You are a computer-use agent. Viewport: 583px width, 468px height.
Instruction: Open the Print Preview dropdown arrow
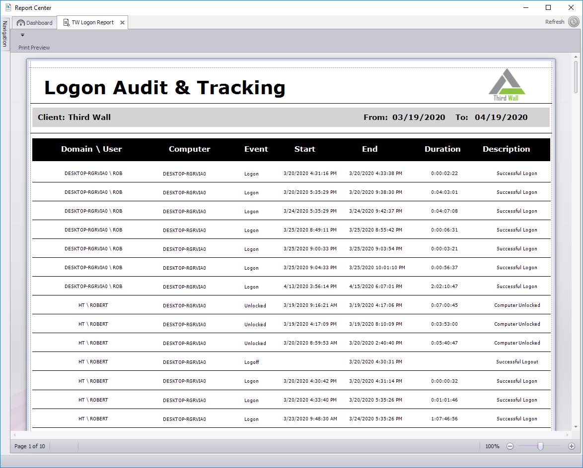pos(23,35)
